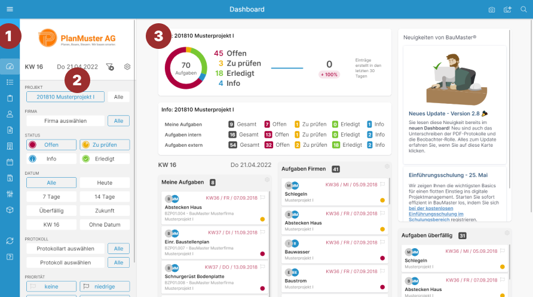The width and height of the screenshot is (533, 297).
Task: Select KW 16 date filter button
Action: [51, 224]
